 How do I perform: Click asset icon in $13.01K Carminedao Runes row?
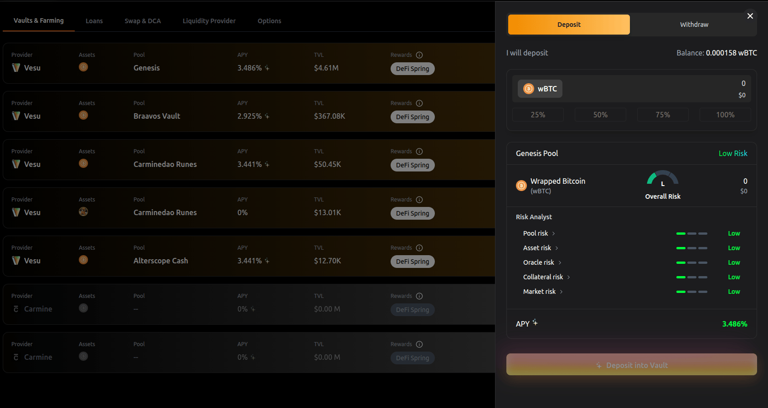(x=83, y=212)
